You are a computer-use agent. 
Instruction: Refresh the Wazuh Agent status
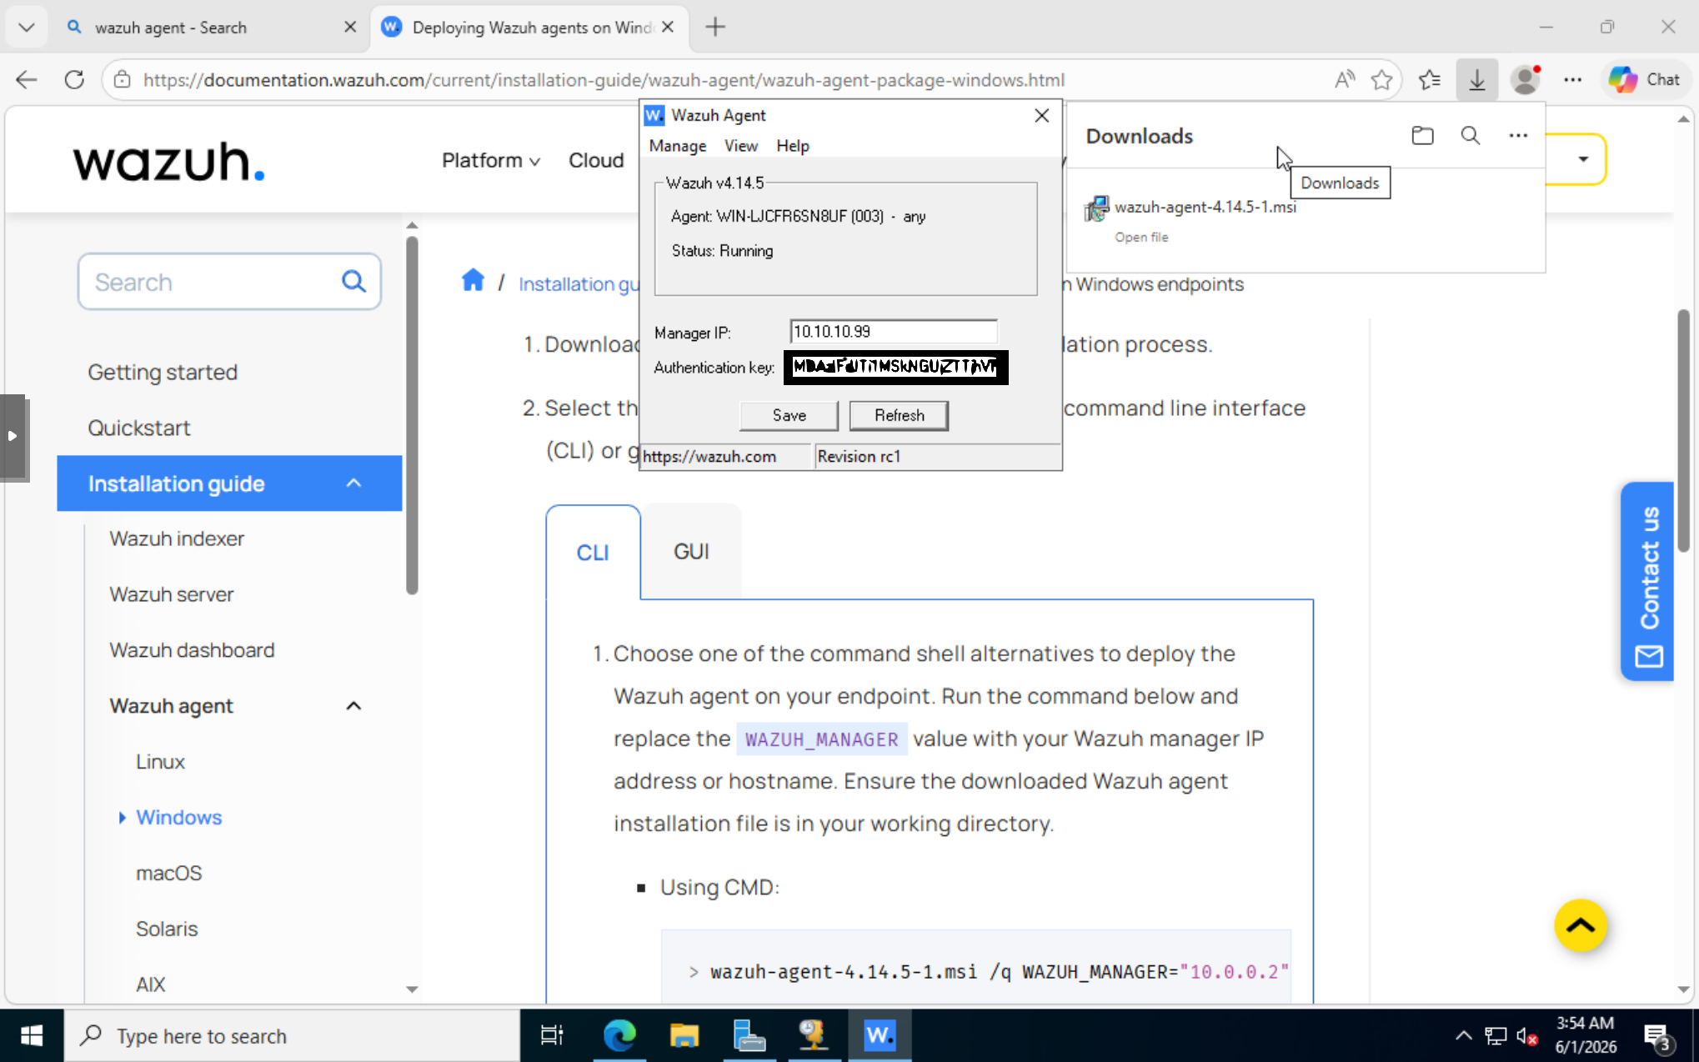[x=899, y=415]
